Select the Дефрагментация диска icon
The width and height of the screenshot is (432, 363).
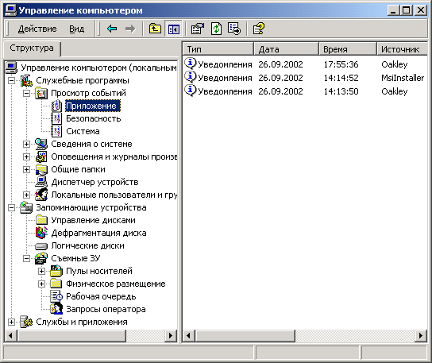pos(41,233)
